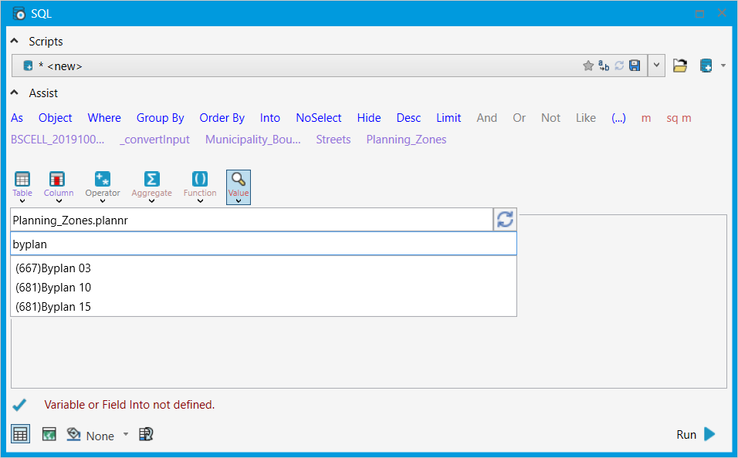The height and width of the screenshot is (458, 738).
Task: Toggle the map output icon
Action: (x=49, y=434)
